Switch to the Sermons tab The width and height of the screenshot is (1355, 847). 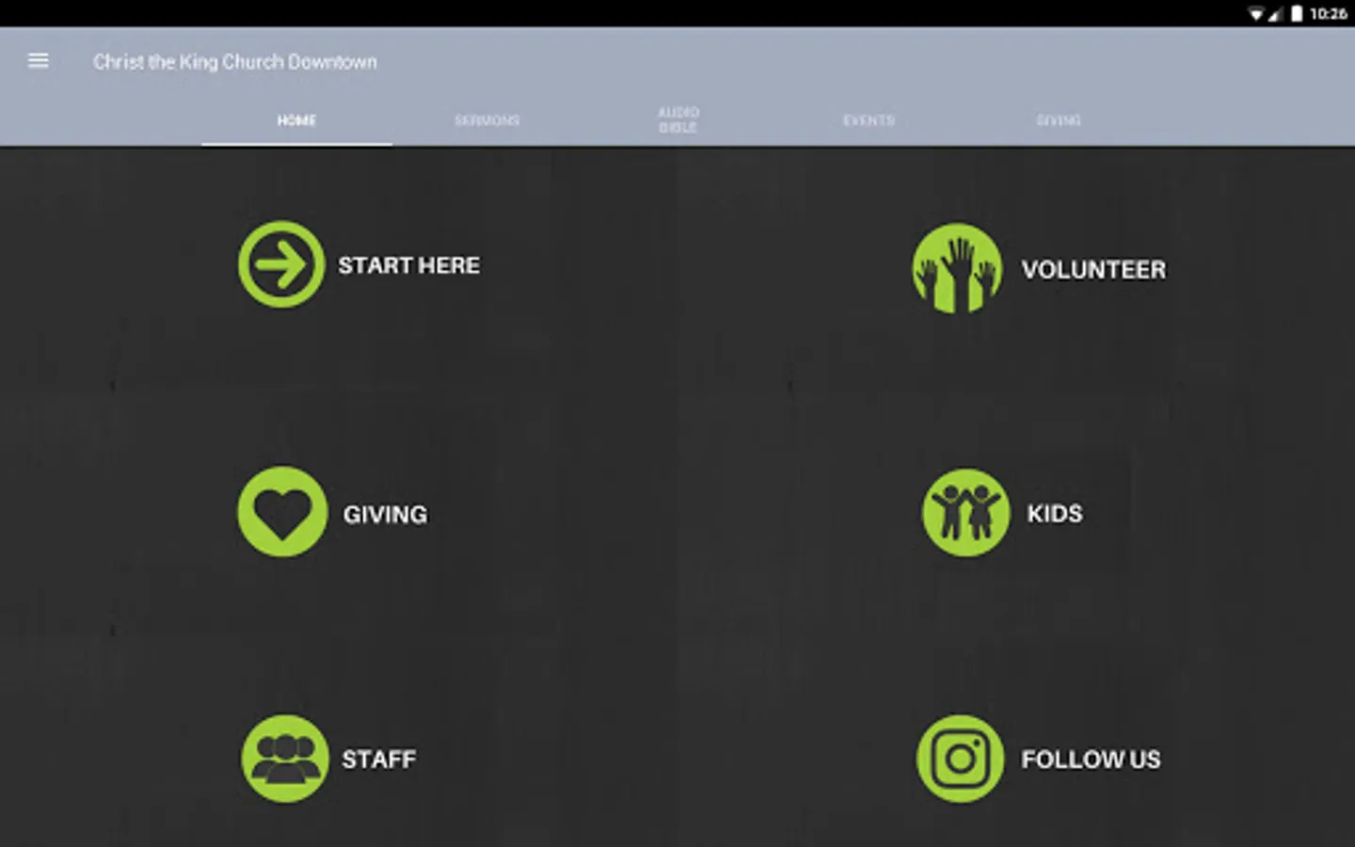point(486,120)
